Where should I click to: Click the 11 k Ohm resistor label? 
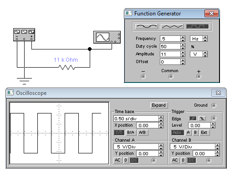pos(66,59)
